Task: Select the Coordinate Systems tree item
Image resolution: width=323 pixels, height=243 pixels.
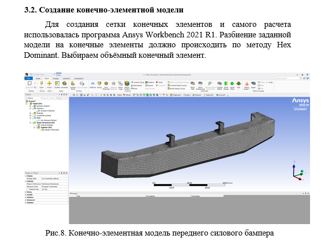Action: [x=44, y=116]
